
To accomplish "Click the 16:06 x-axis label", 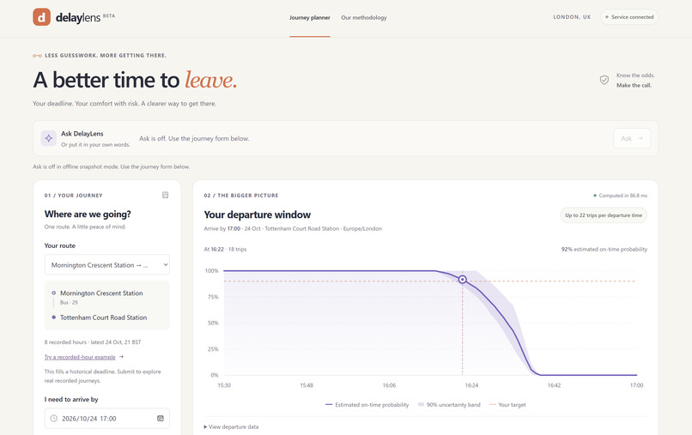I will (389, 385).
